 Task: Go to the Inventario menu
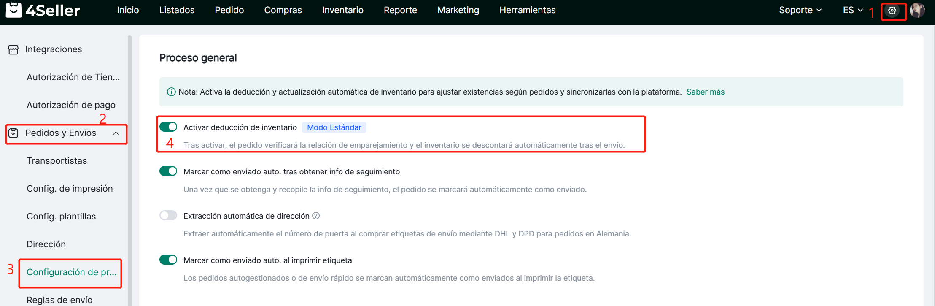coord(342,10)
